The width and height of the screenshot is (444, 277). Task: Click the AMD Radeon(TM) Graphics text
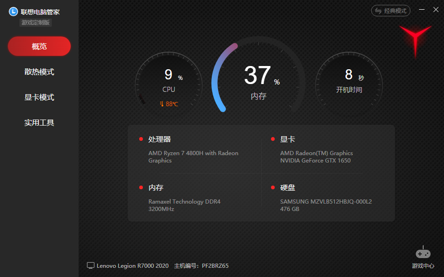[x=316, y=153]
